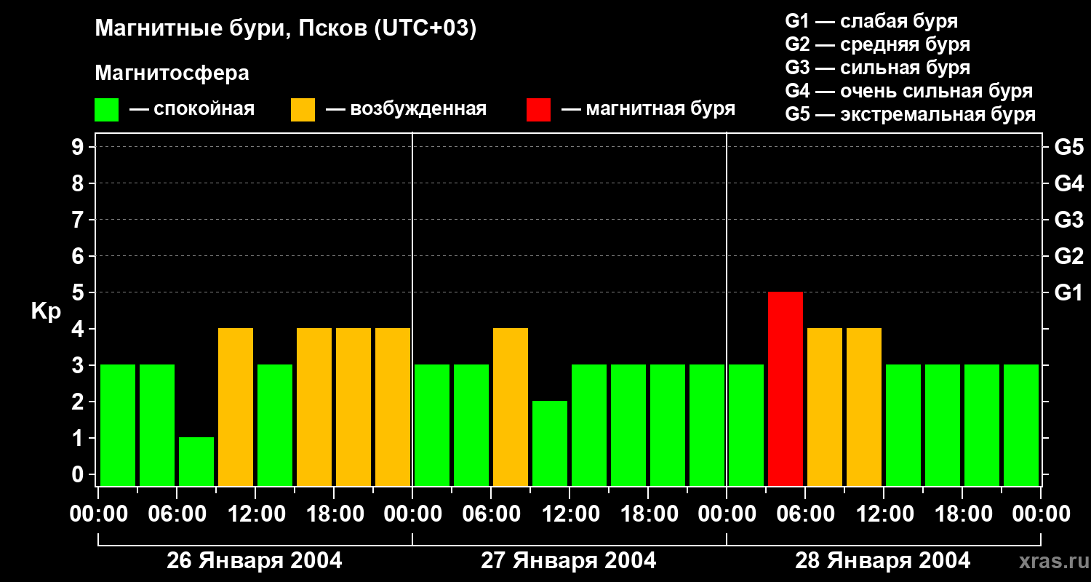Select the shortest green bar with Kp 1
The height and width of the screenshot is (582, 1091).
point(196,461)
